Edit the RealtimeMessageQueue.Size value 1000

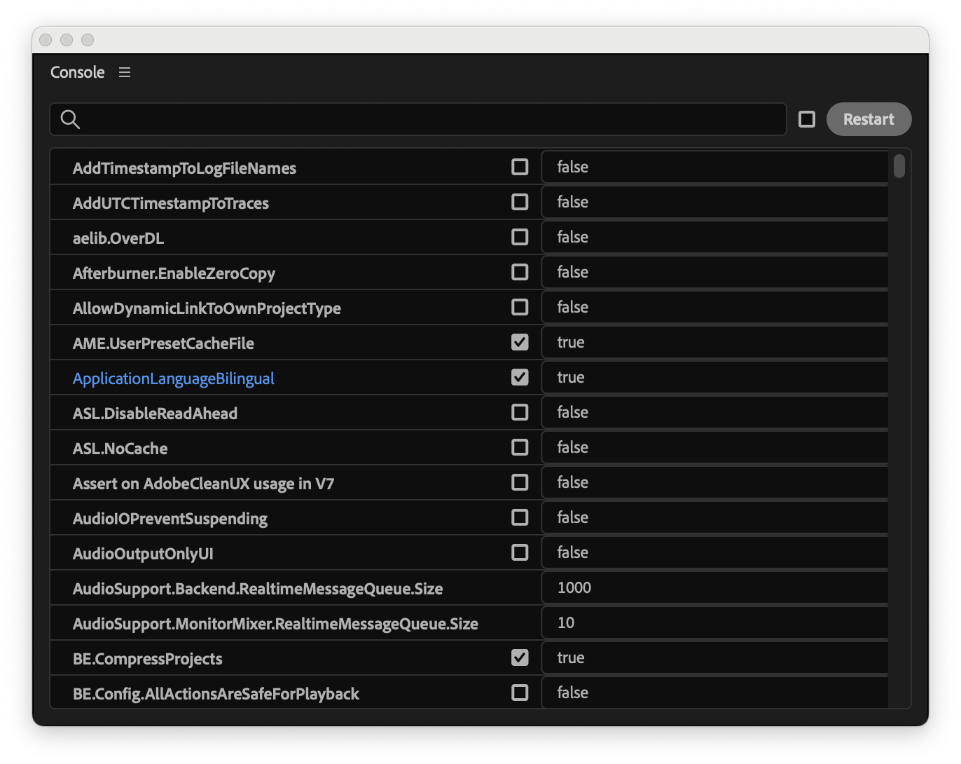[714, 587]
